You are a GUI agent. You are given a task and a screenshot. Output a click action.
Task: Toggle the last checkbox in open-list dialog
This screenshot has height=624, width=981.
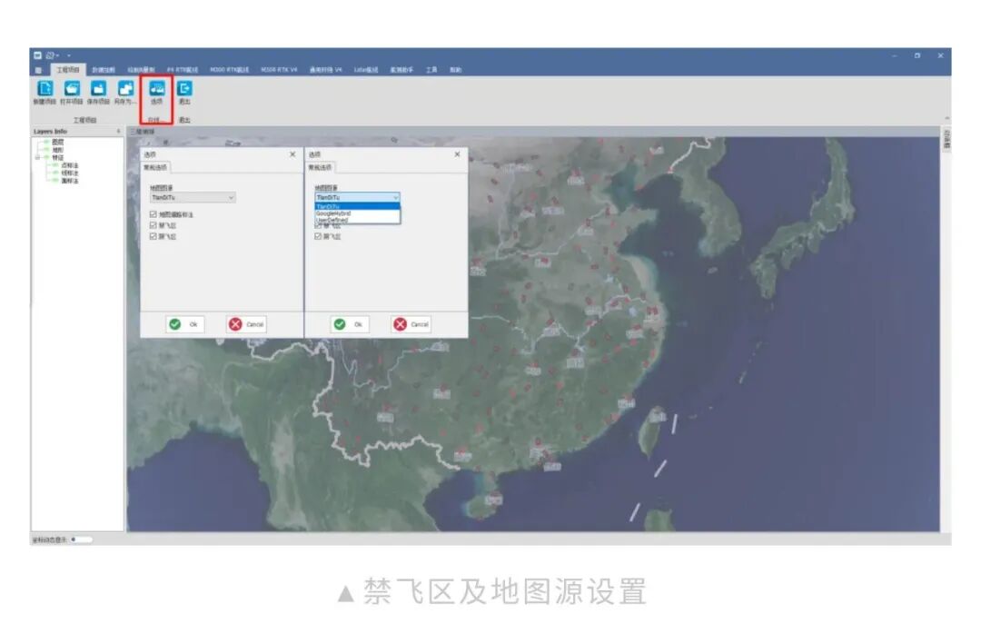[x=318, y=236]
